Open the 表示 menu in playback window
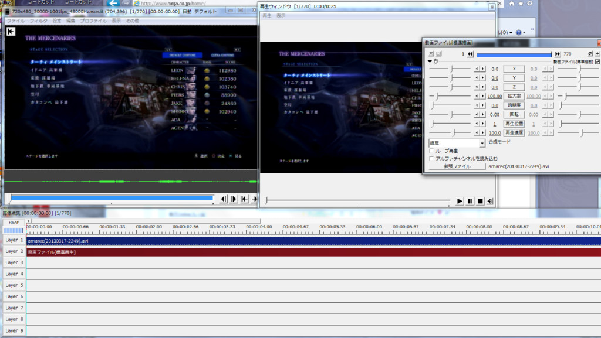Screen dimensions: 601x338 coord(281,16)
